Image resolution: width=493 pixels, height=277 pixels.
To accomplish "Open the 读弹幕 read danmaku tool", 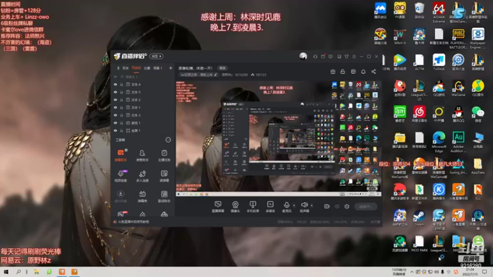I will tap(164, 175).
